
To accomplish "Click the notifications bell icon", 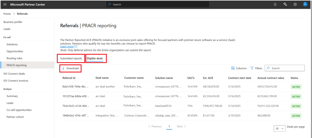I will (275, 4).
